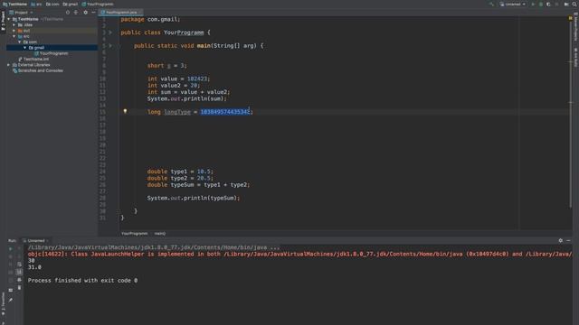The image size is (579, 325).
Task: Collapse the TestName project root node
Action: tap(9, 19)
